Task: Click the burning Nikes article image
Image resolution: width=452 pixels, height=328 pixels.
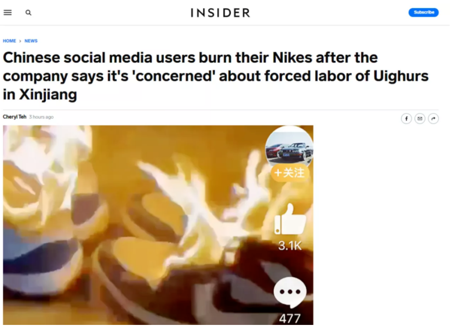Action: click(158, 225)
